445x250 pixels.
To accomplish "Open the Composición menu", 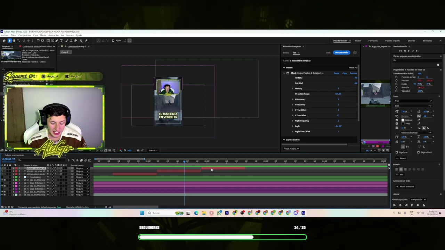I will 24,35.
